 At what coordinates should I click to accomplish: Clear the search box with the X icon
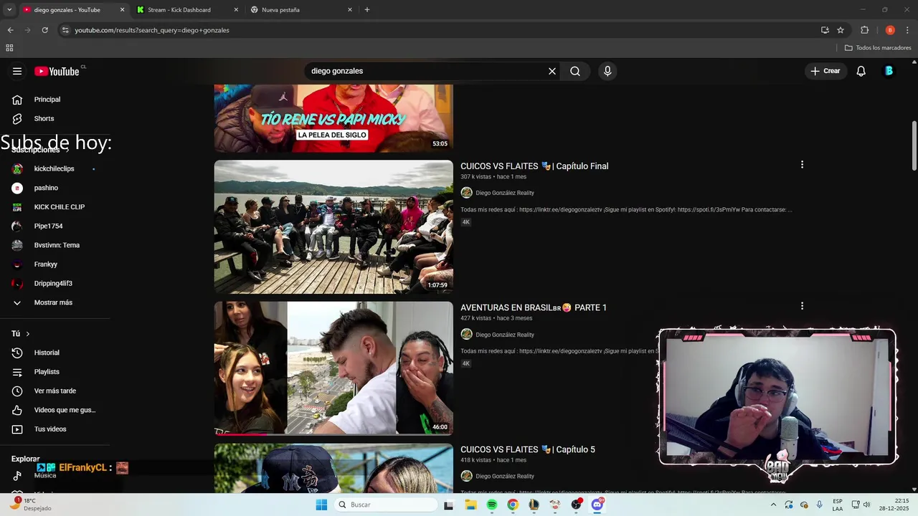pos(552,71)
